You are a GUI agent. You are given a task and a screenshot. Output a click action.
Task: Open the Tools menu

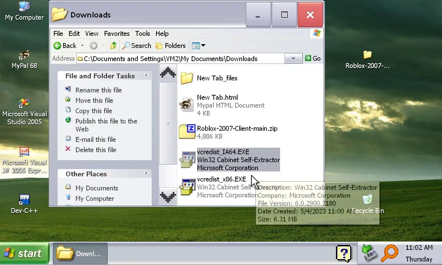143,33
